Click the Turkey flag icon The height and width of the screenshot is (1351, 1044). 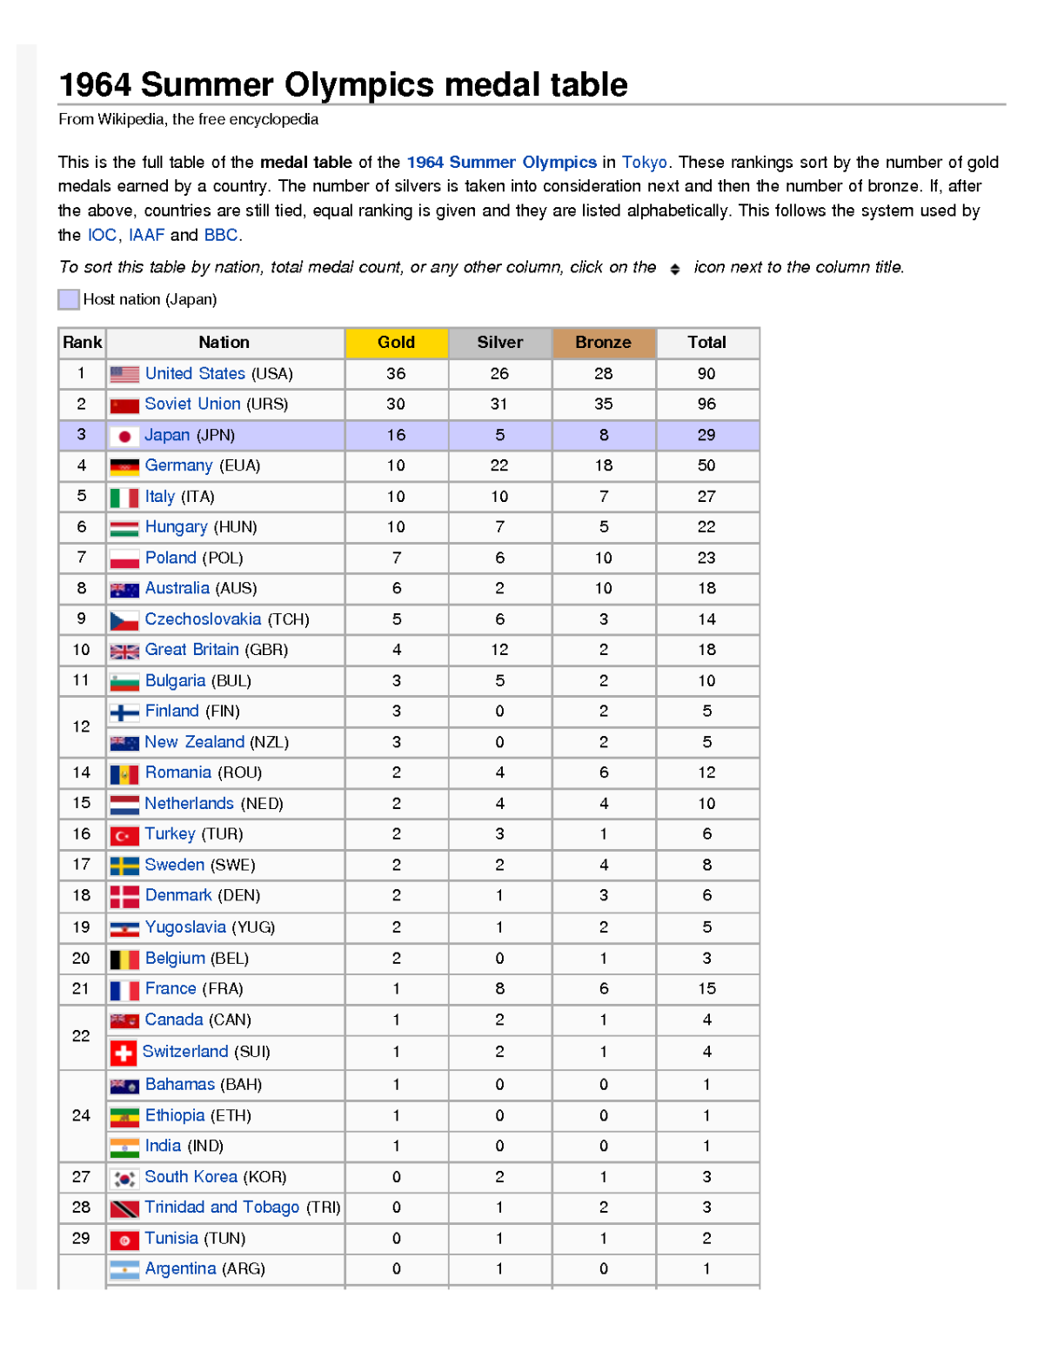click(124, 835)
